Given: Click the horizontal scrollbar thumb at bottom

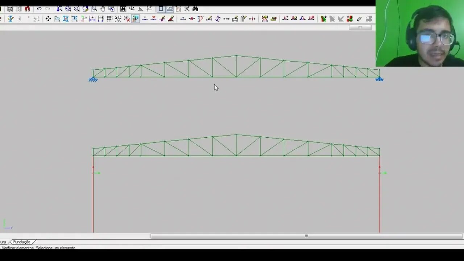Looking at the screenshot, I should coord(306,236).
